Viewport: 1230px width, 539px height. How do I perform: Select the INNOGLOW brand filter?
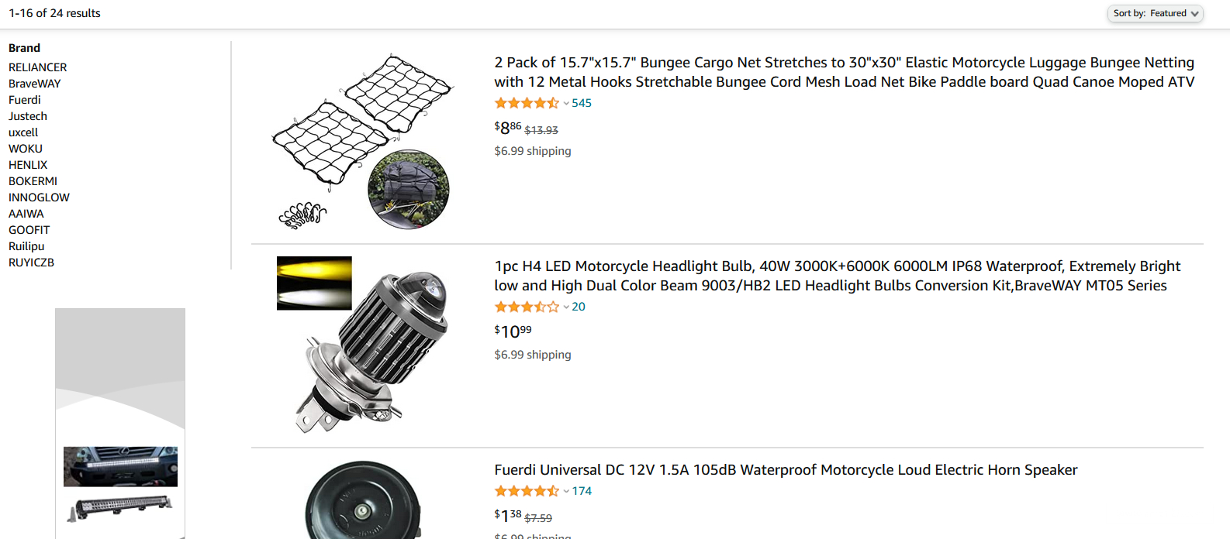click(x=39, y=197)
